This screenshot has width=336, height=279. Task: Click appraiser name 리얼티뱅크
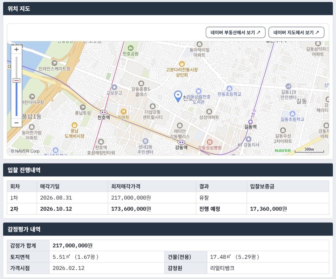pos(222,268)
